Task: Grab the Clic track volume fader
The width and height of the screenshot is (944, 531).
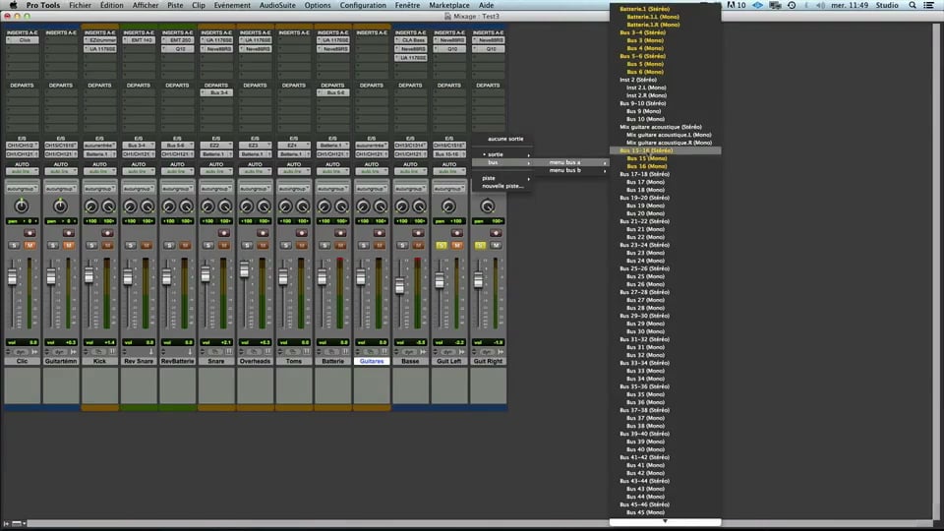Action: [x=12, y=277]
